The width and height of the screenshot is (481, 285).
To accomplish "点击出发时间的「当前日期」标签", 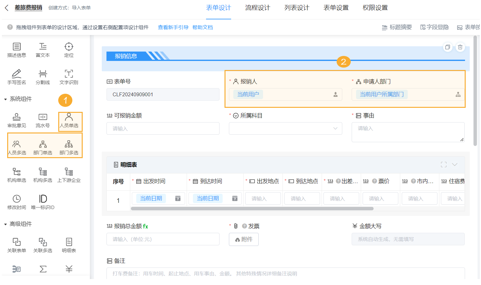I will (x=151, y=198).
